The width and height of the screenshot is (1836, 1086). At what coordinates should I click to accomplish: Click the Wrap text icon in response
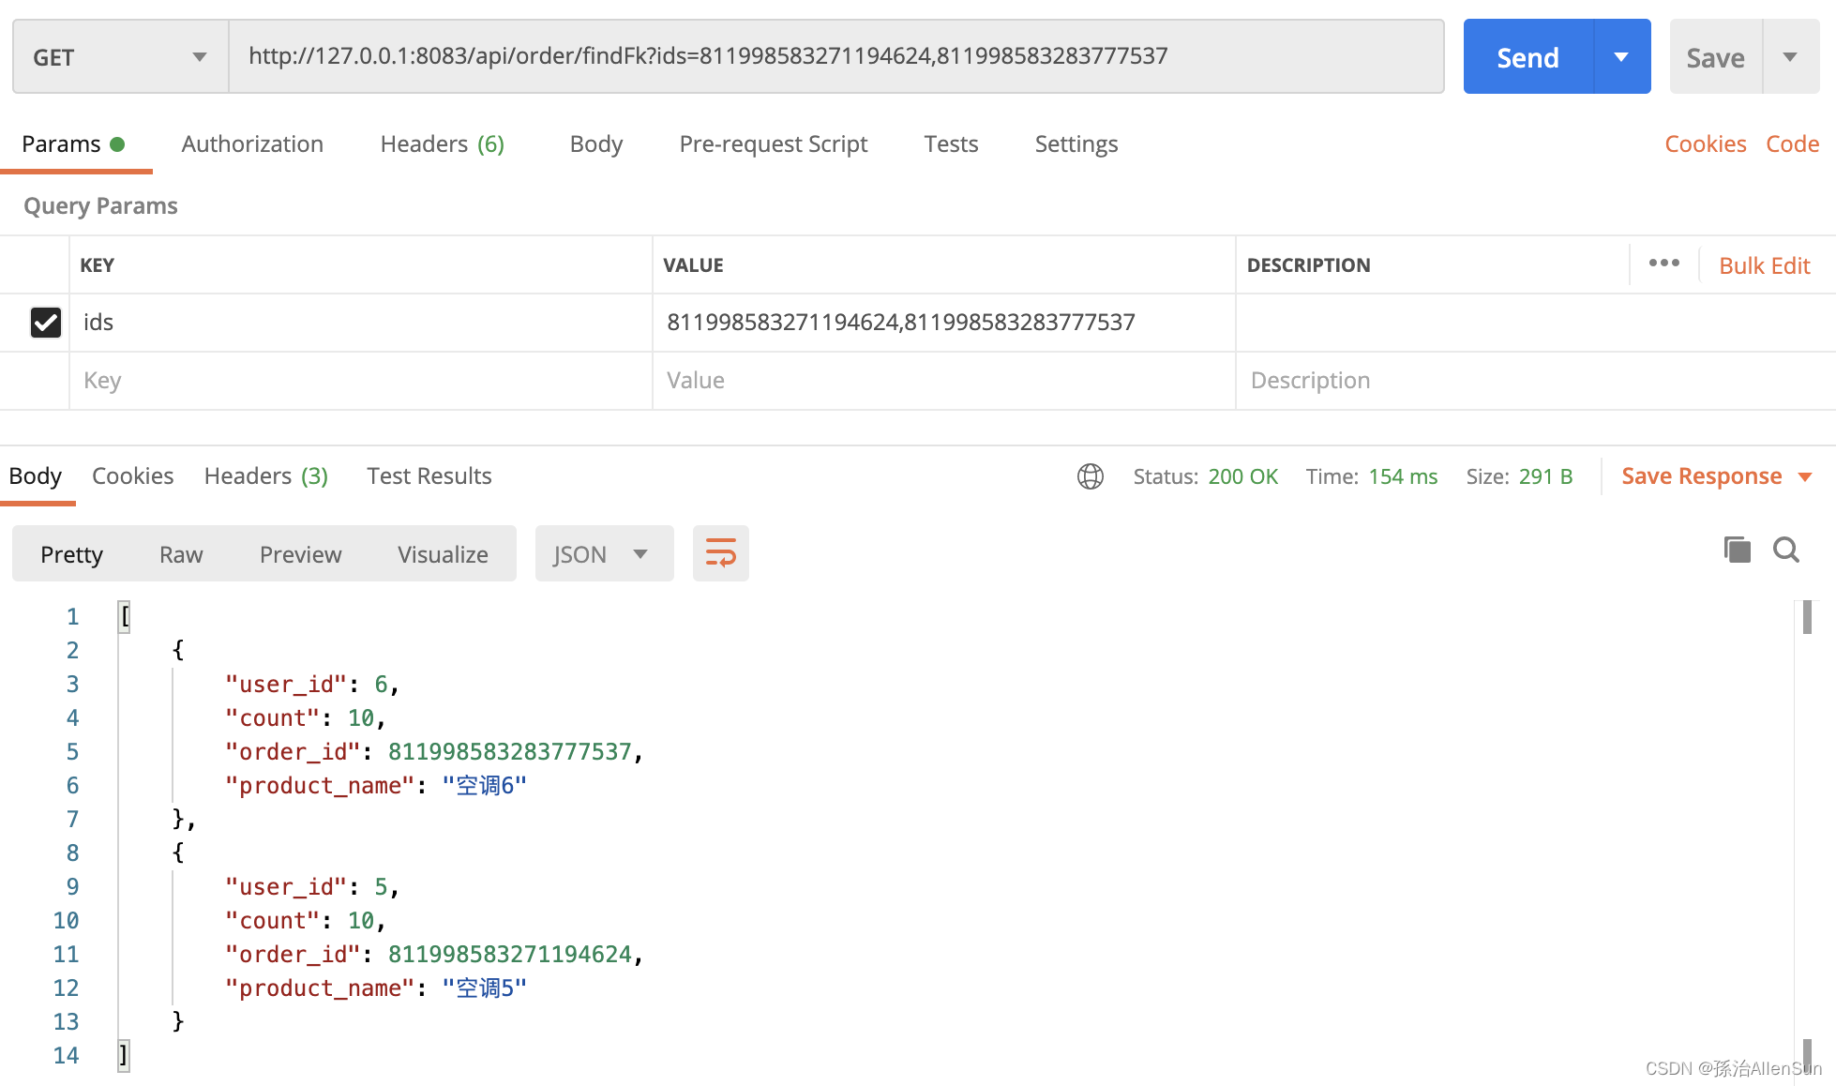click(x=718, y=553)
